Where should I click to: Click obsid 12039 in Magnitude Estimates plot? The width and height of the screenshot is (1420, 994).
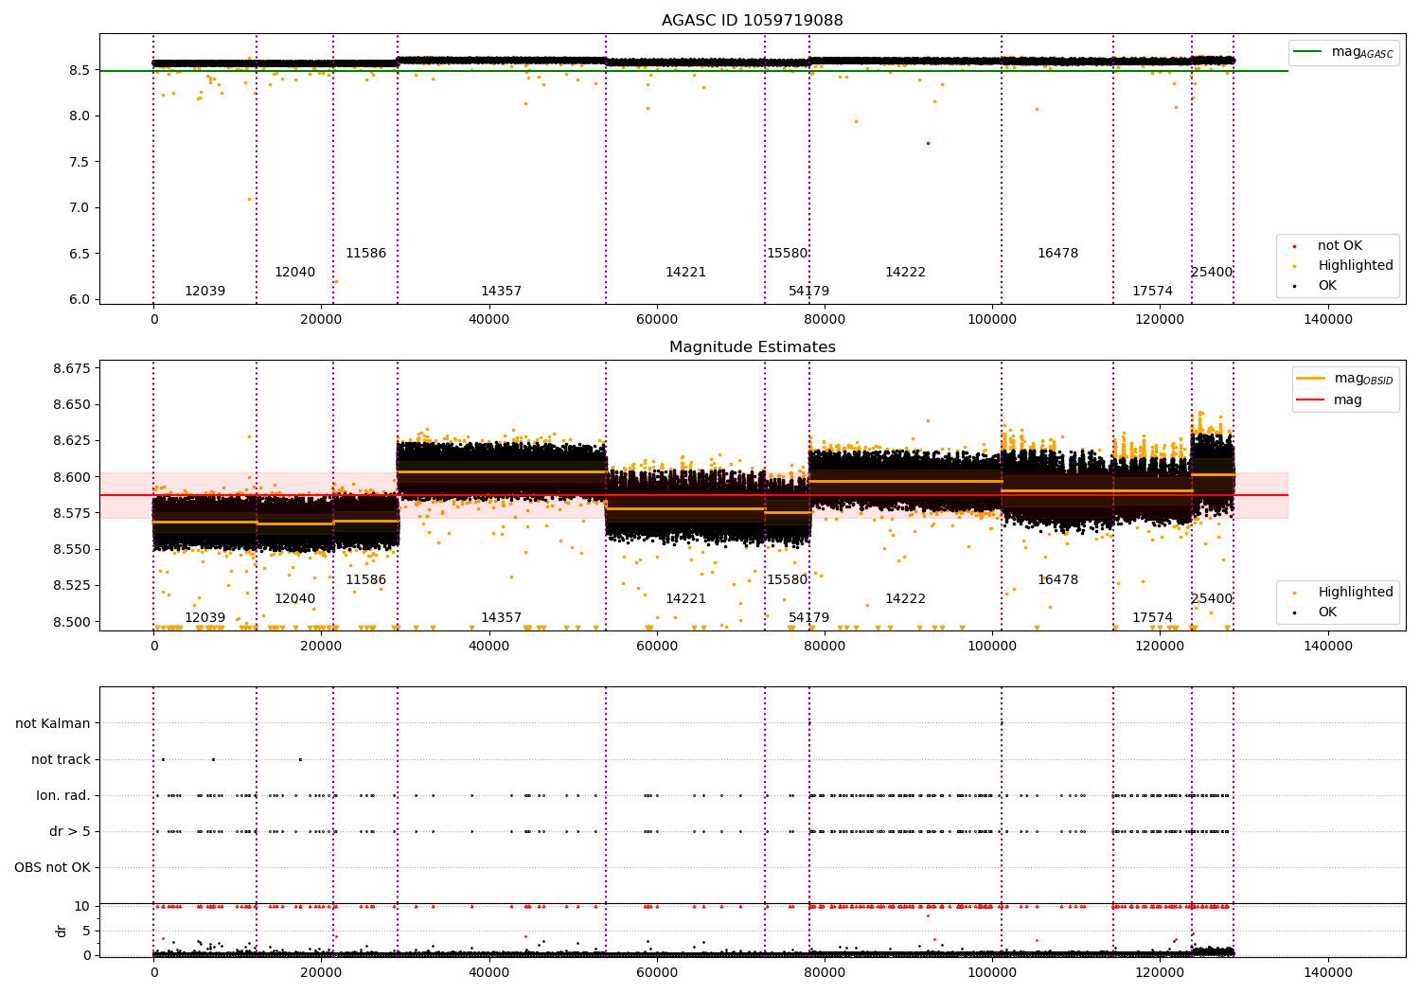point(204,618)
